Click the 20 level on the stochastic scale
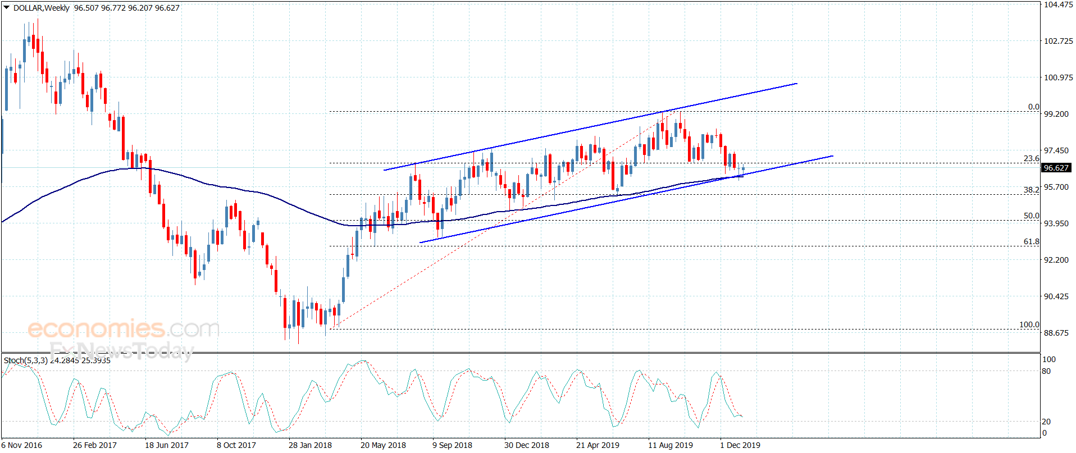Screen dimensions: 1076x453 click(x=1047, y=422)
